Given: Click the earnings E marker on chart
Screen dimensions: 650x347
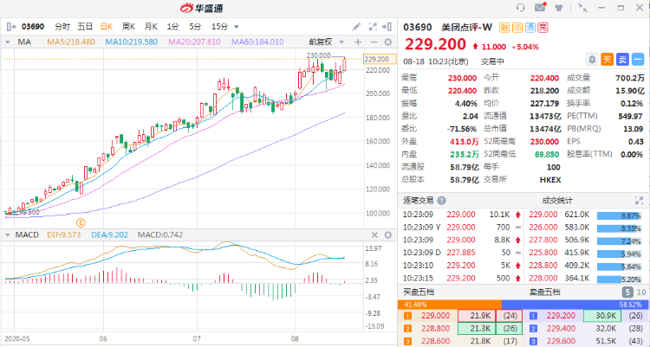Looking at the screenshot, I should click(81, 222).
